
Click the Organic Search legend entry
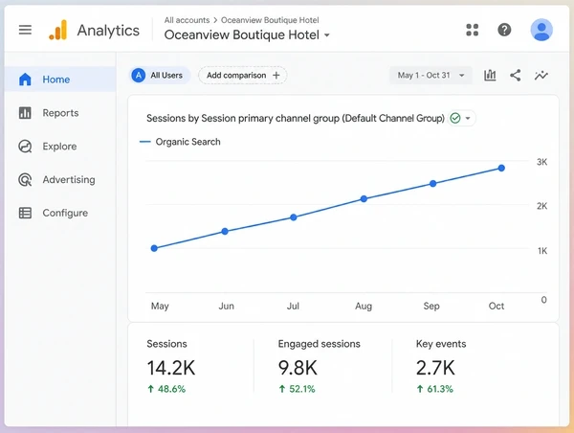tap(180, 142)
